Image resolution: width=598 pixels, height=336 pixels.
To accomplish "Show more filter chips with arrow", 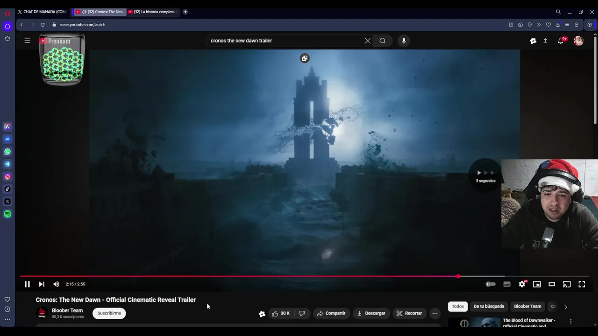I will 566,307.
